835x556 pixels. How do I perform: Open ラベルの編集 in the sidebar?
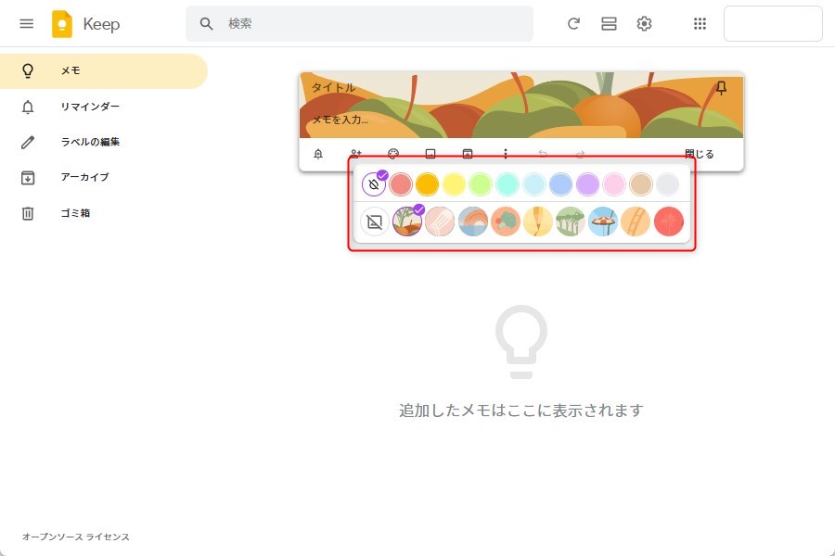pyautogui.click(x=103, y=142)
